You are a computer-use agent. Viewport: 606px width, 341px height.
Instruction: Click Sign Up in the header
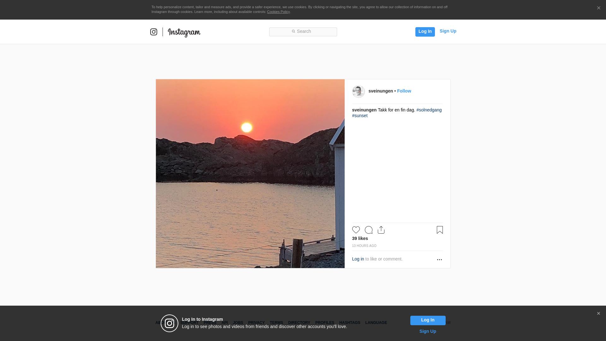click(448, 31)
